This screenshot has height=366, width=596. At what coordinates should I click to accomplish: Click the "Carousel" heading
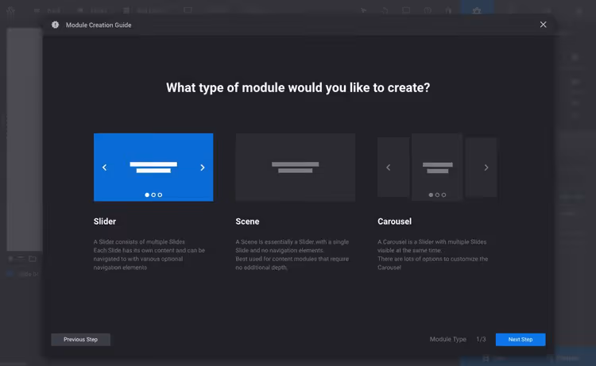(x=394, y=222)
